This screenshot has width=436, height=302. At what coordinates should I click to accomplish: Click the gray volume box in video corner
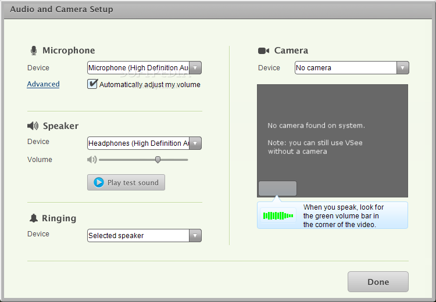pyautogui.click(x=277, y=188)
